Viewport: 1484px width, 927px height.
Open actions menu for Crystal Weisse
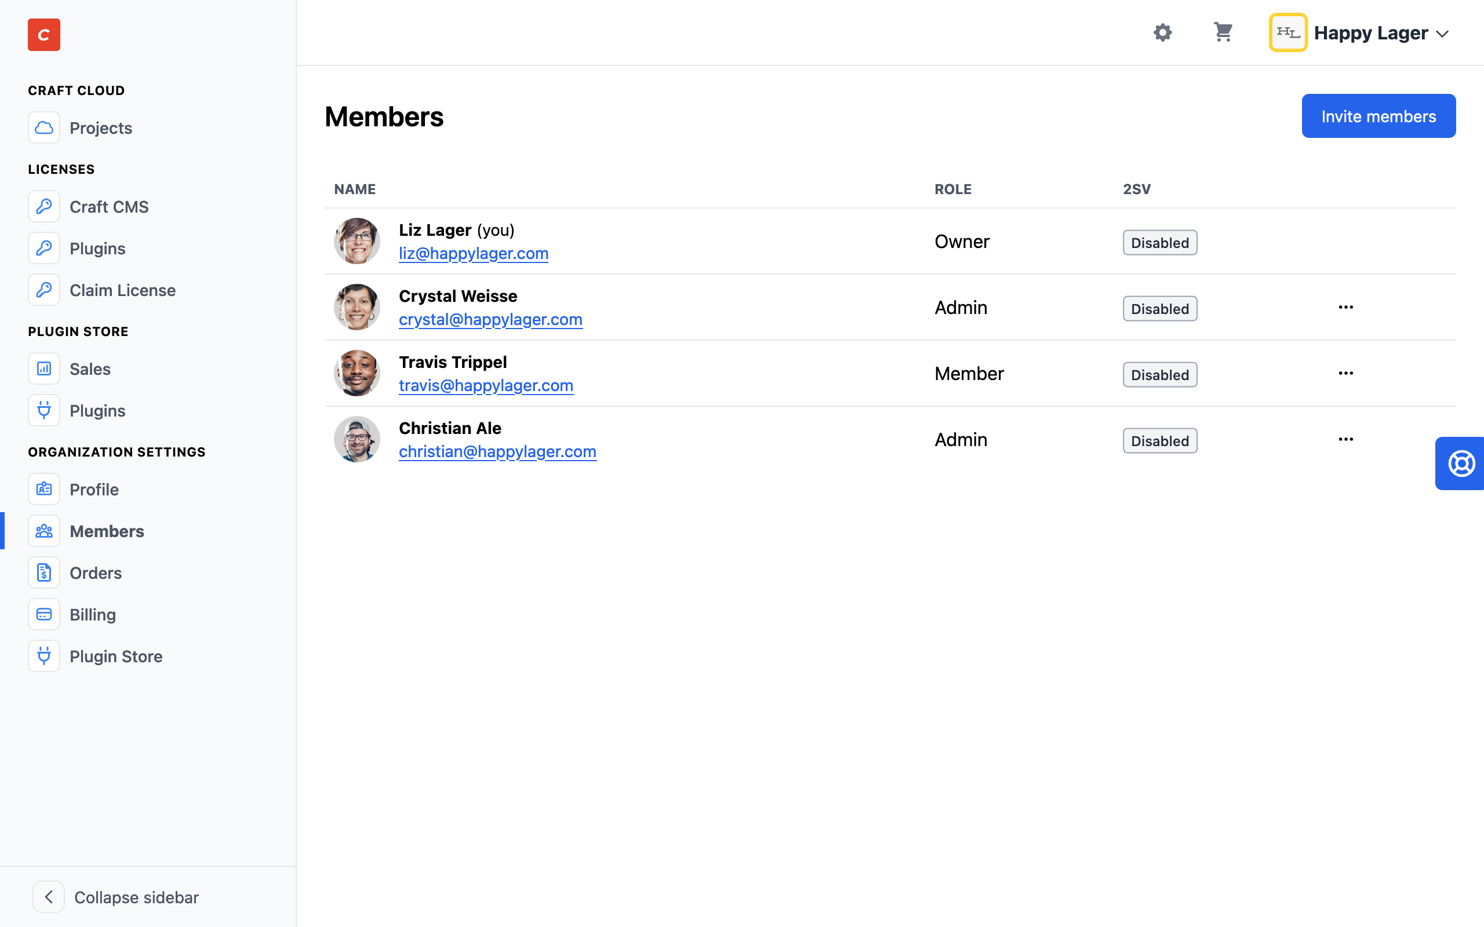click(x=1345, y=307)
